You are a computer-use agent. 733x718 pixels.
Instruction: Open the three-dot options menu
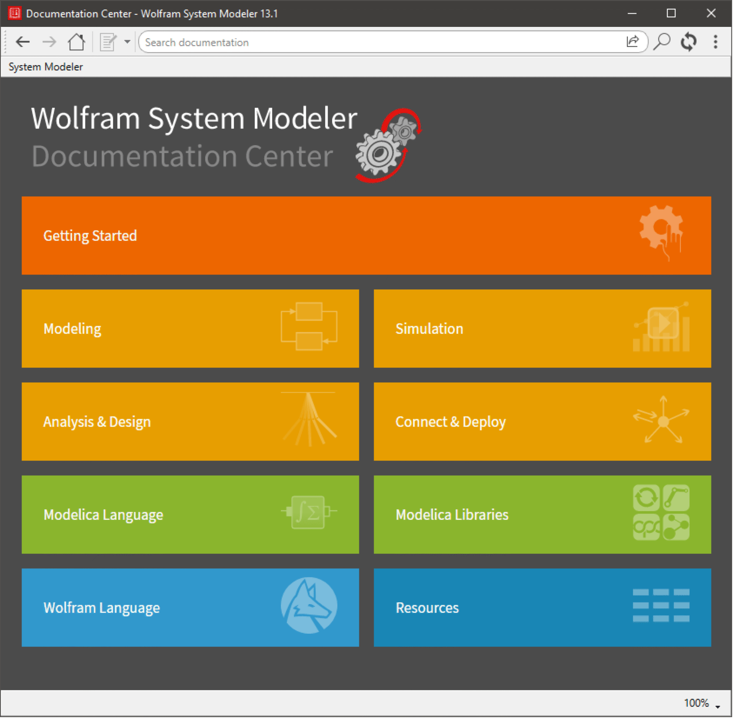(x=716, y=42)
